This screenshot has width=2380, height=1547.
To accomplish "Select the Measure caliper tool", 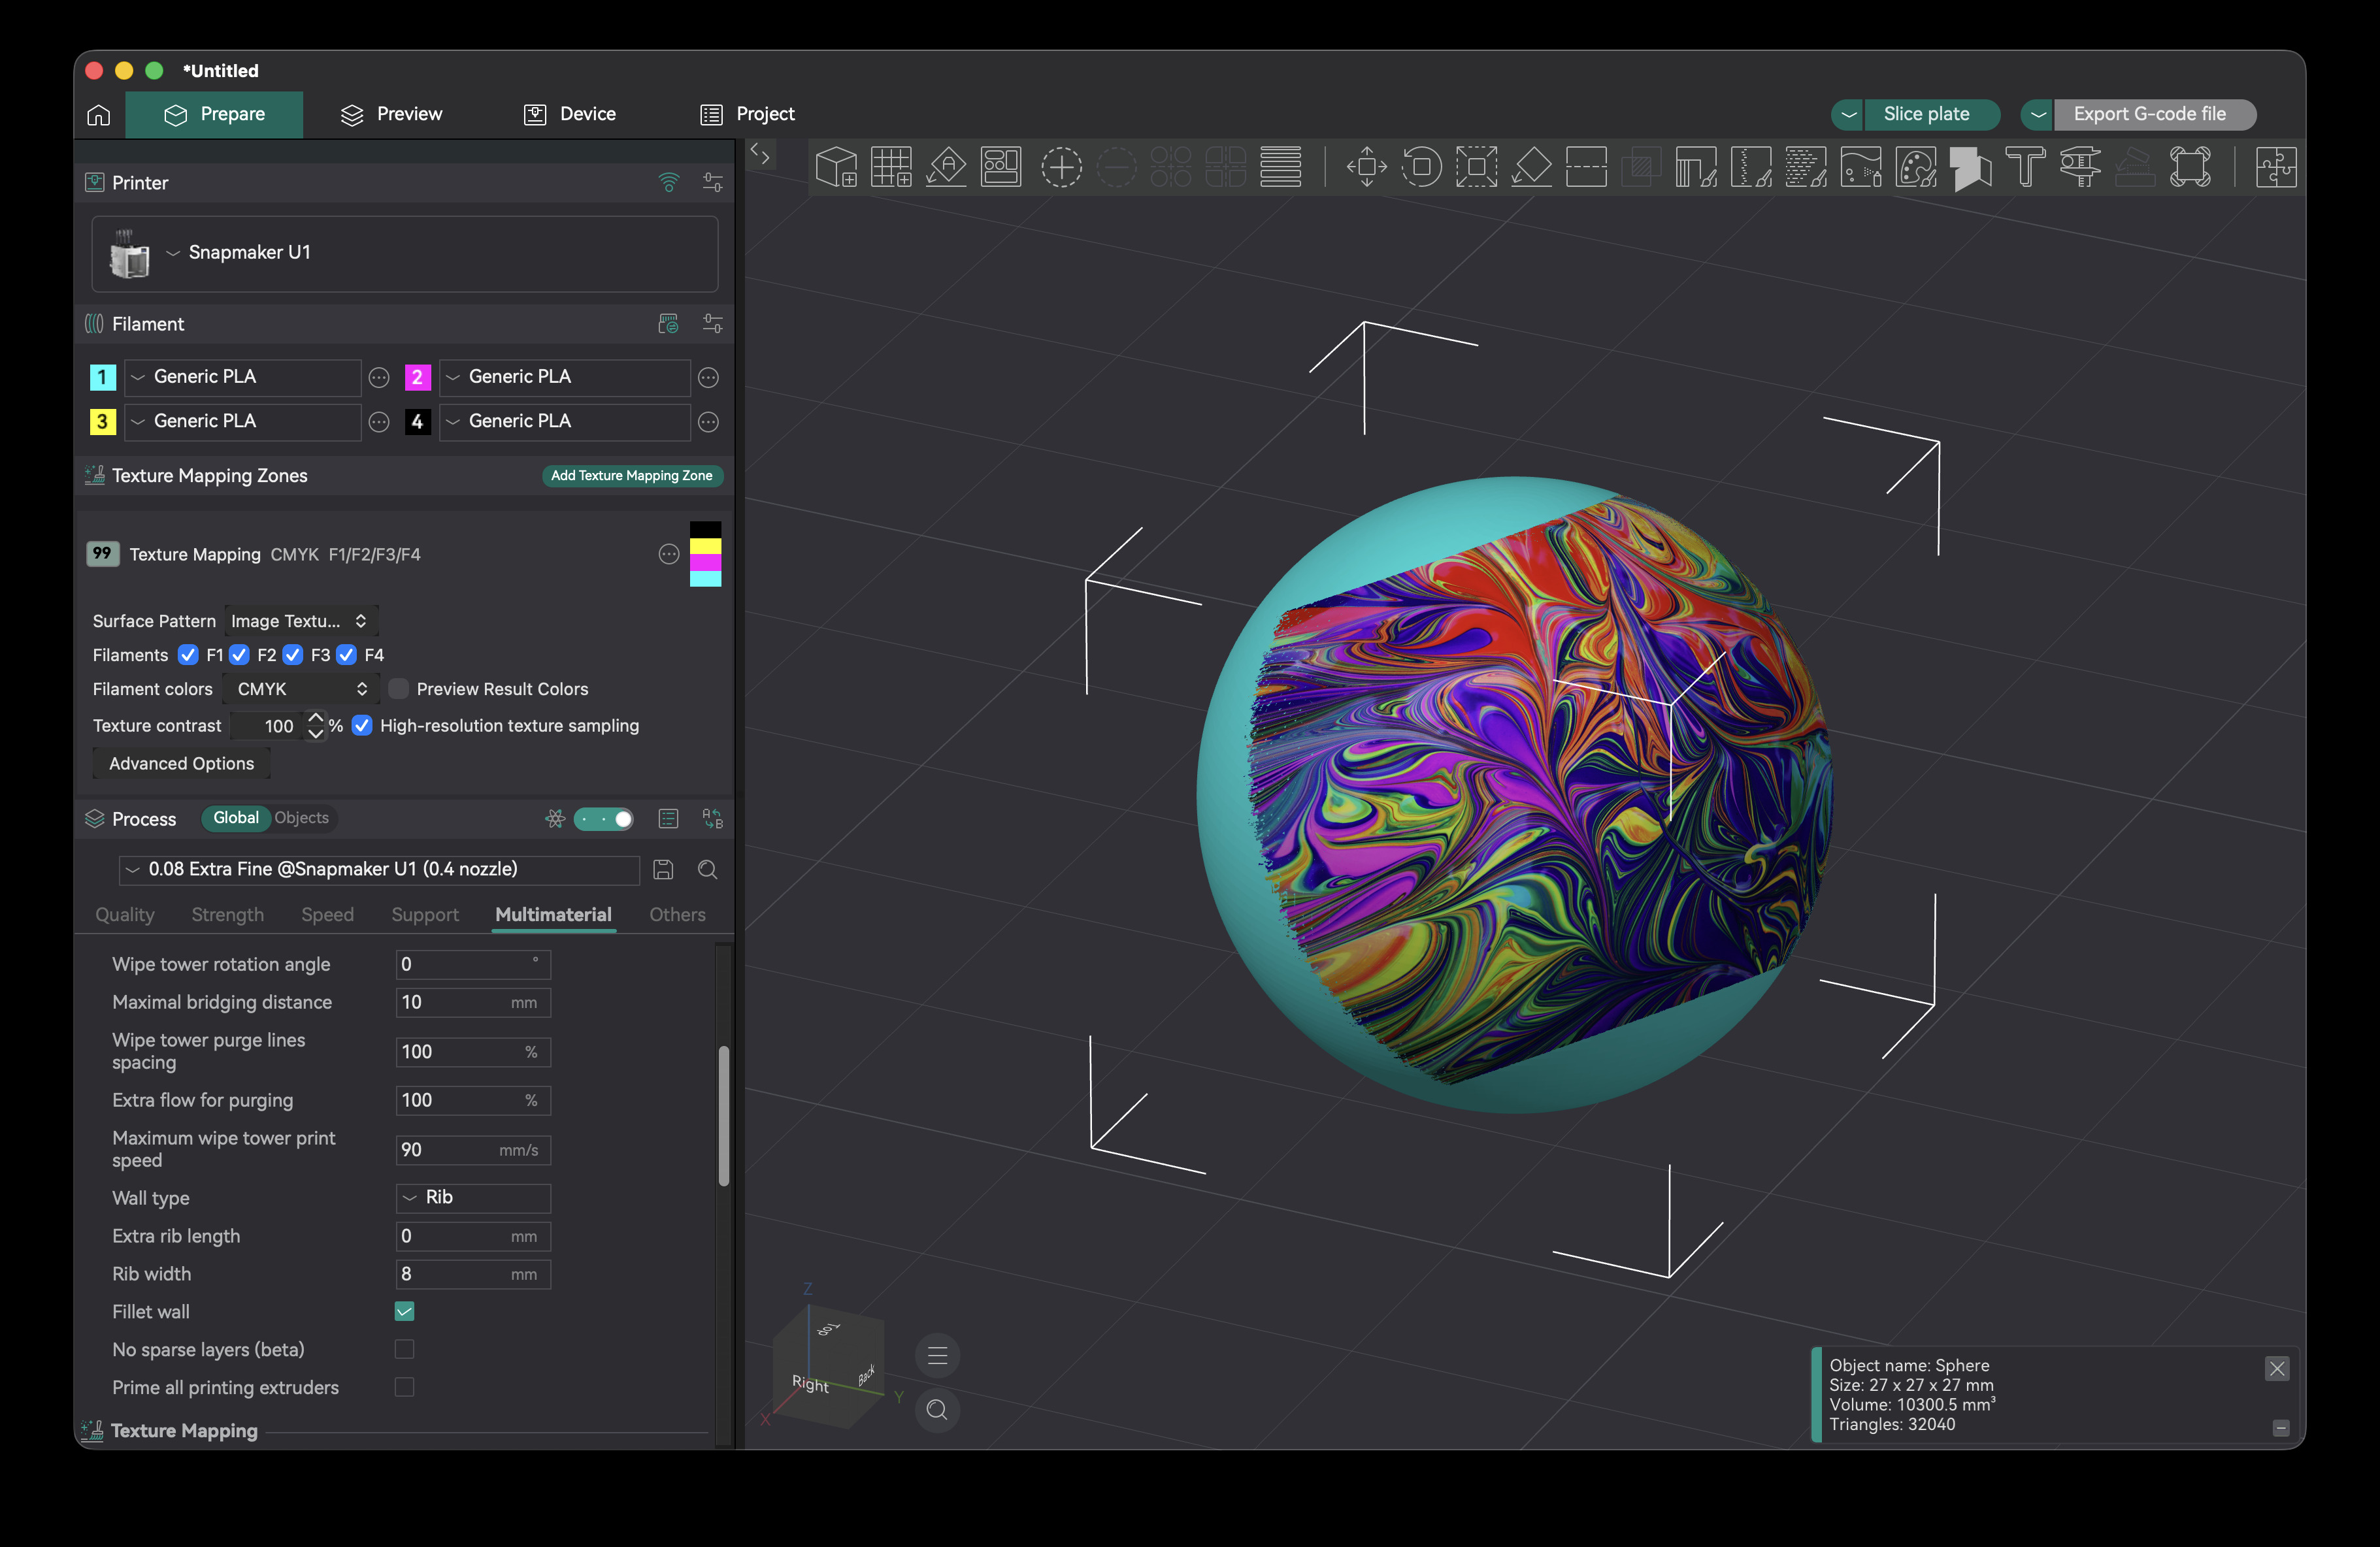I will (2081, 167).
